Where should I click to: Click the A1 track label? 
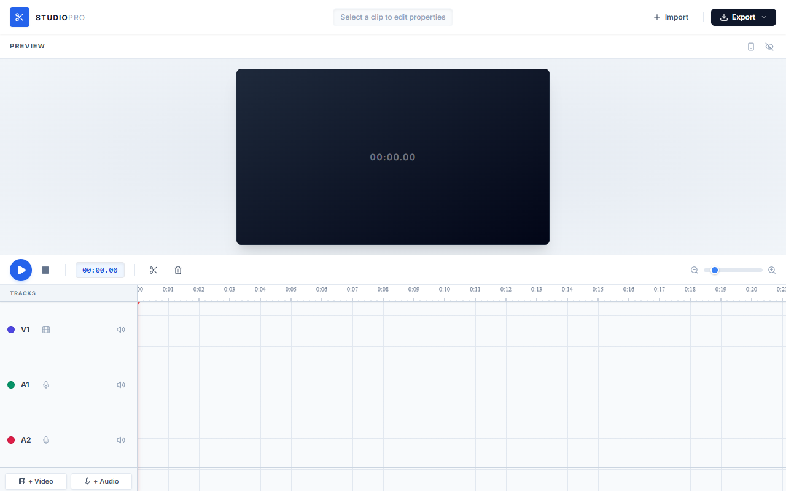click(25, 385)
